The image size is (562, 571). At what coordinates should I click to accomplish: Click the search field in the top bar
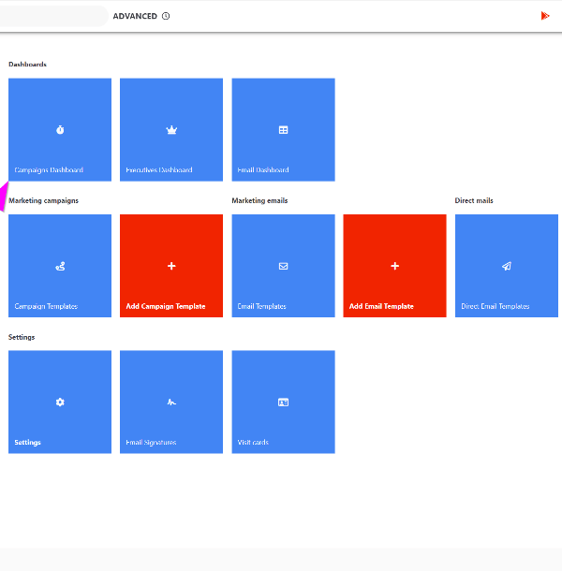[x=52, y=16]
